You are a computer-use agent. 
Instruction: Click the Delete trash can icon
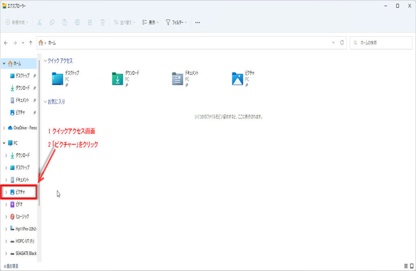coord(103,22)
